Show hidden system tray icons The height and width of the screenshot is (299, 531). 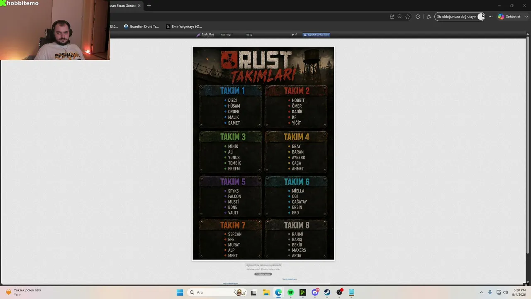(481, 292)
